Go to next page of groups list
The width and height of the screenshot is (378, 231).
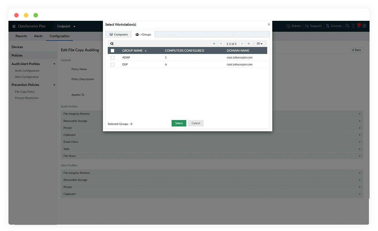point(242,44)
